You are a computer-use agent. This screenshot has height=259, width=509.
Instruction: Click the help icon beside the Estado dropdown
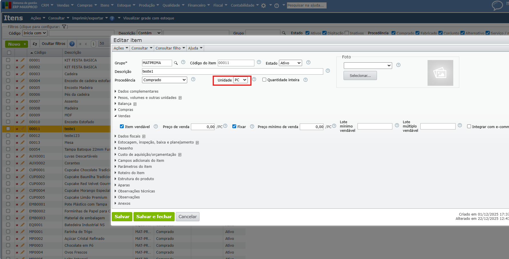coord(308,62)
